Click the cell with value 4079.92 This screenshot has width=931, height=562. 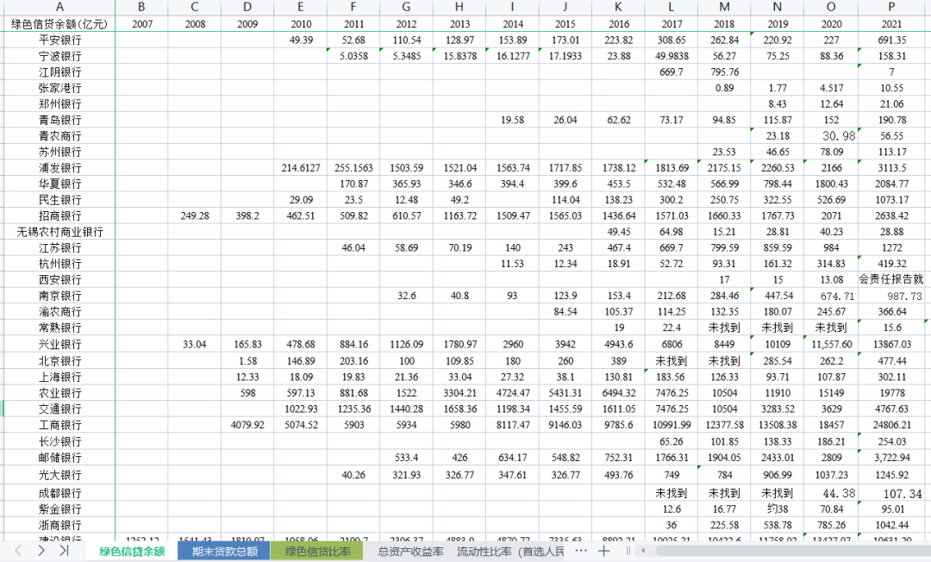coord(247,425)
